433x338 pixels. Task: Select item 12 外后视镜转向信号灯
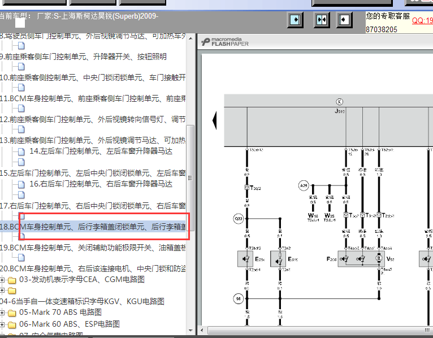point(93,119)
